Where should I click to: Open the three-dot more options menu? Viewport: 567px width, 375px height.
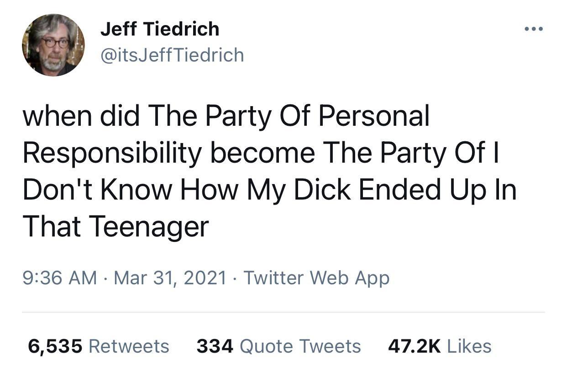pyautogui.click(x=533, y=29)
